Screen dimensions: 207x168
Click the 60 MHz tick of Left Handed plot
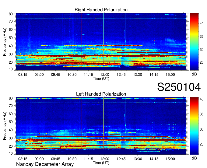point(11,114)
